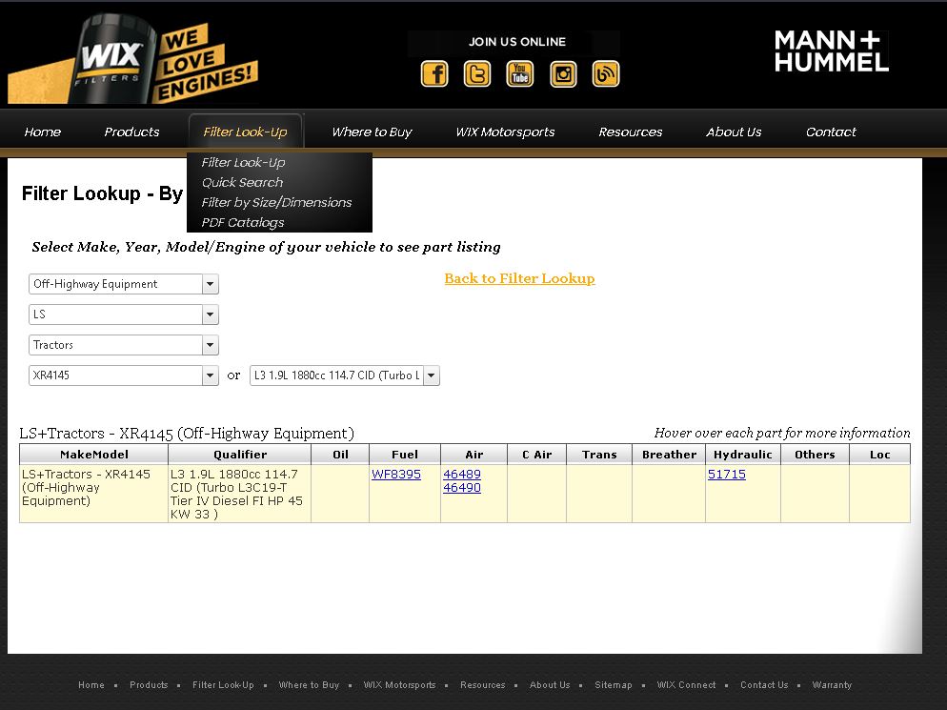Viewport: 947px width, 710px height.
Task: Choose Filter Look-Up from the dropdown submenu
Action: (243, 163)
